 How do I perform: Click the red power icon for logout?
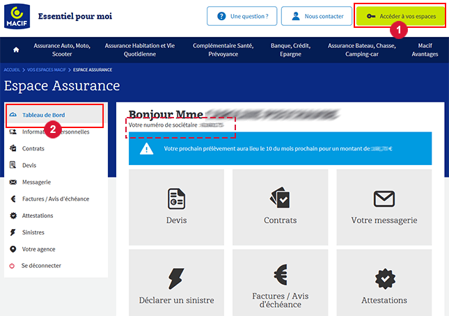[12, 266]
